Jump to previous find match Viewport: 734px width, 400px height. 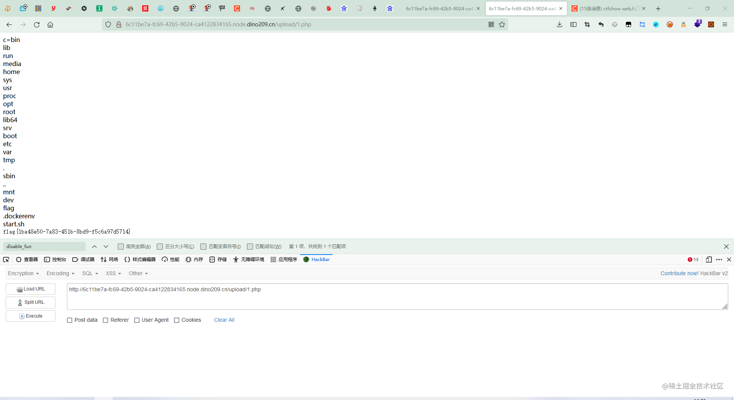click(94, 247)
